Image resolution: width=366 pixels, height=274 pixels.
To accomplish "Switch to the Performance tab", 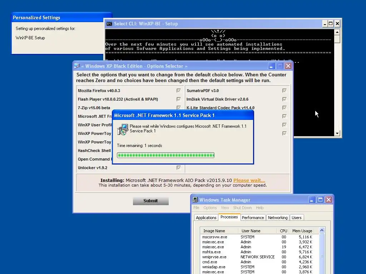I will (x=253, y=218).
